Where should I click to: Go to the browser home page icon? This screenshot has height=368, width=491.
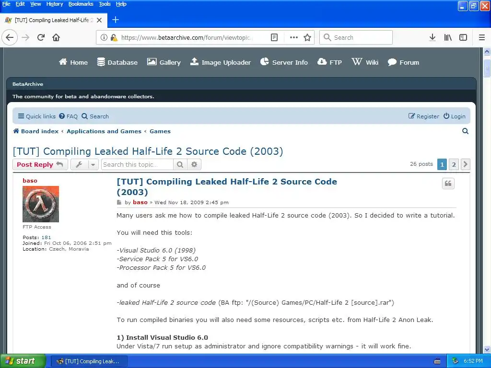point(56,37)
